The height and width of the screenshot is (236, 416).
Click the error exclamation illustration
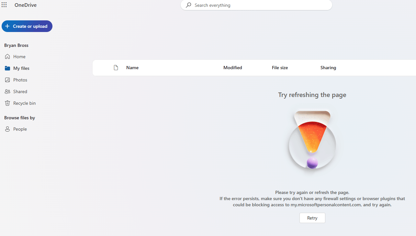(312, 140)
